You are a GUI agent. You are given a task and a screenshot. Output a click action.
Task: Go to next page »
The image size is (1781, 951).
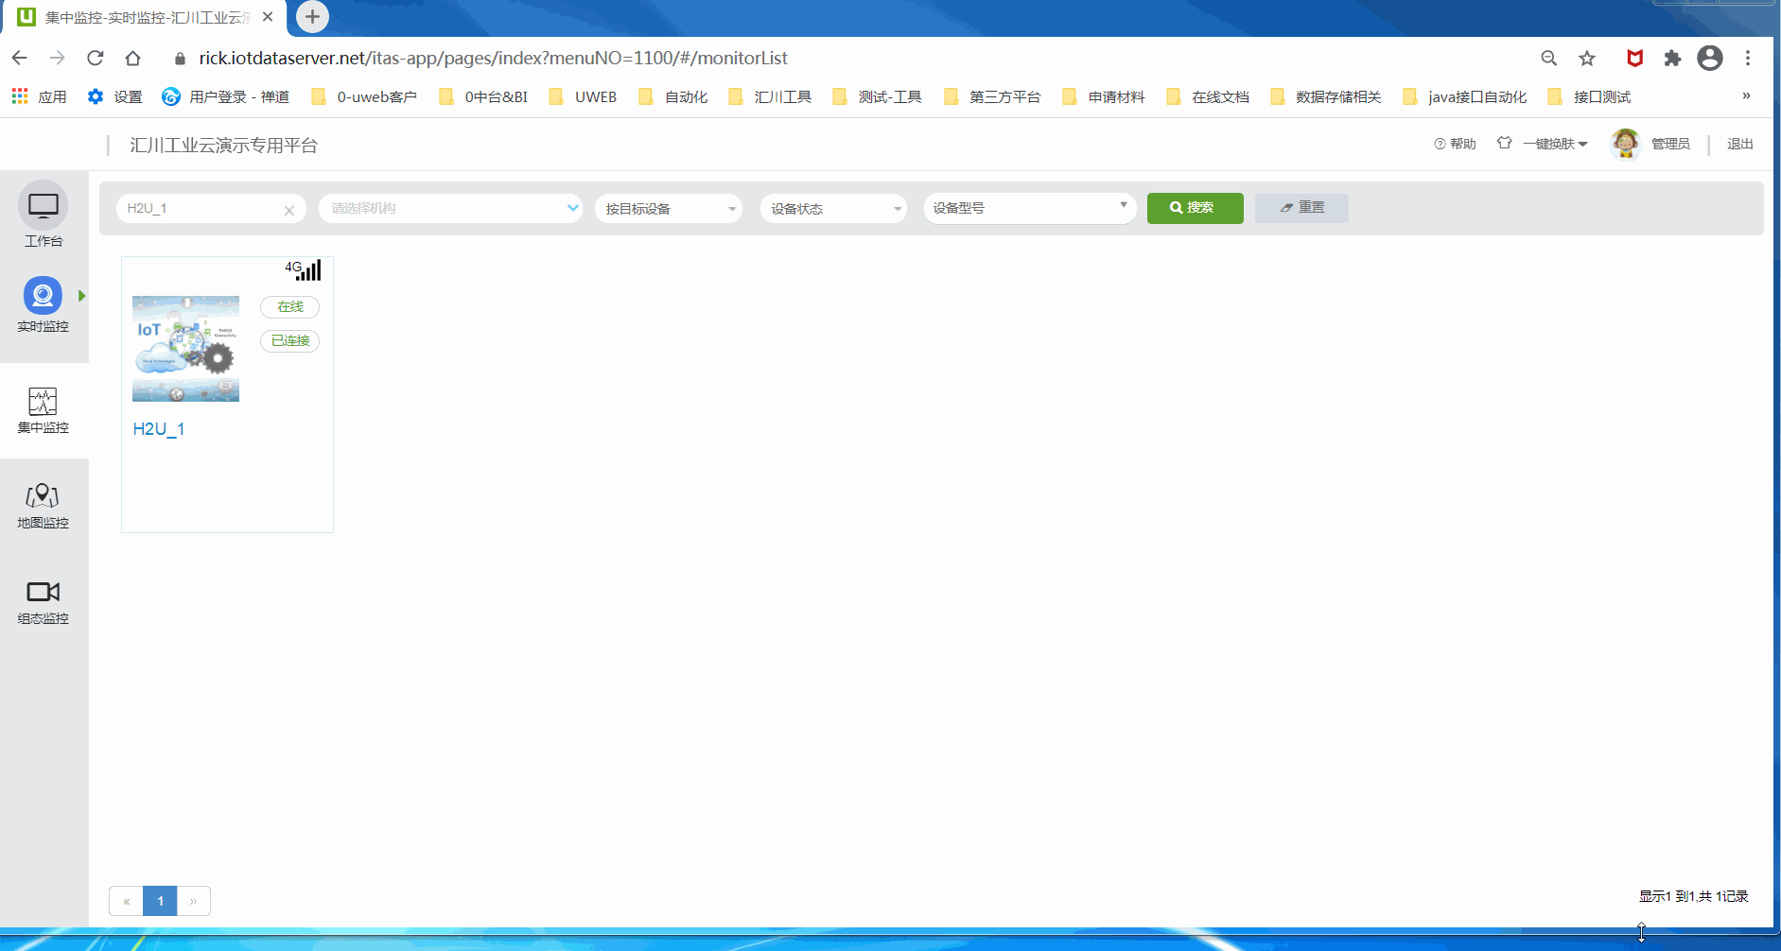coord(193,901)
